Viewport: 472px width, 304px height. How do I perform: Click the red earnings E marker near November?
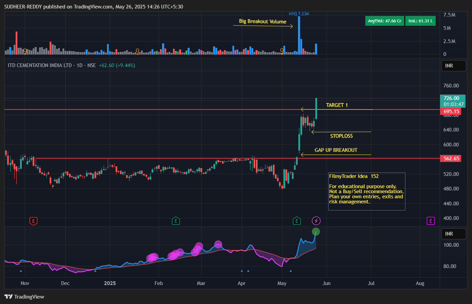point(33,221)
